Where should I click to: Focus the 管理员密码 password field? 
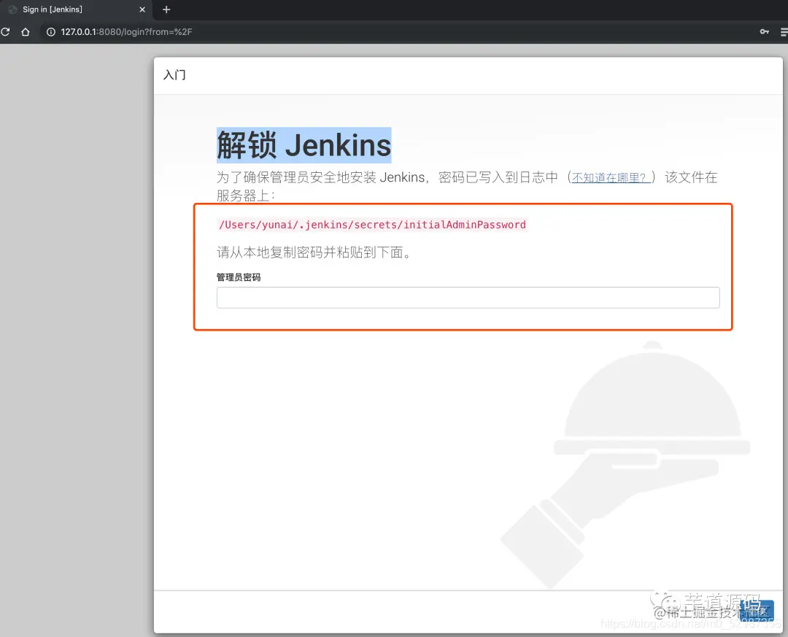[x=468, y=298]
